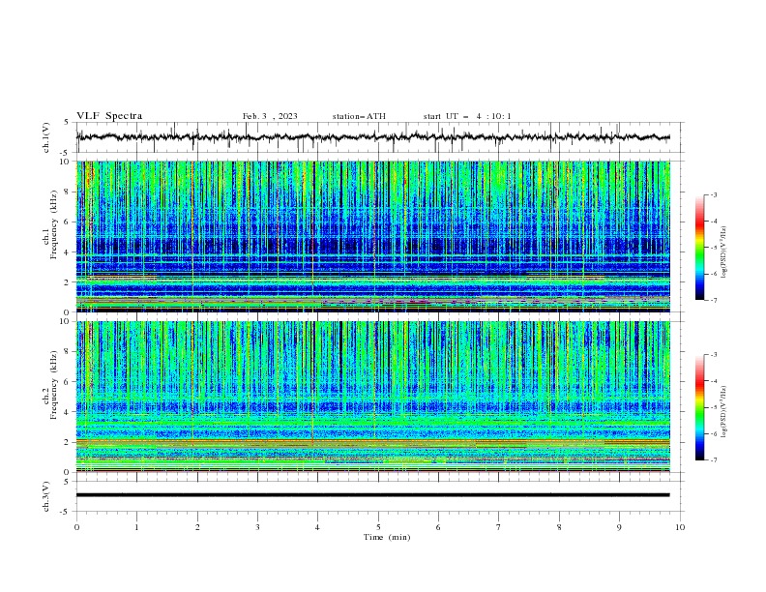Click the time axis tick label '5'
766x592 pixels.
pyautogui.click(x=378, y=527)
